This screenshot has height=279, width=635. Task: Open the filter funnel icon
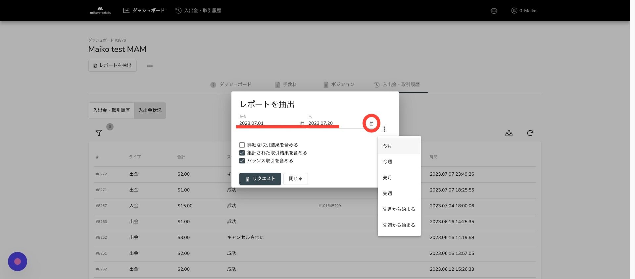tap(99, 133)
